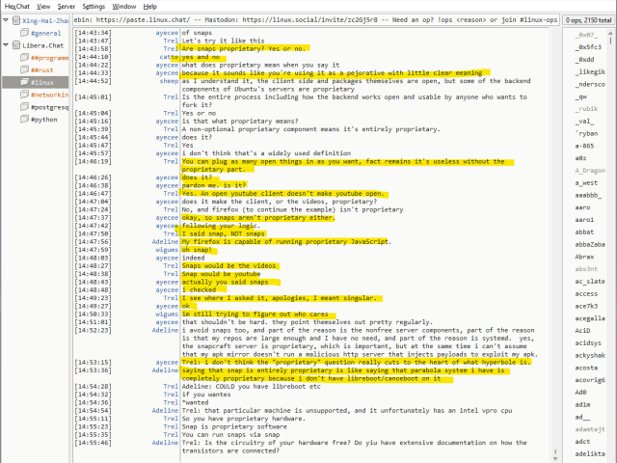Viewport: 617px width, 463px height.
Task: Click the ##rust channel icon
Action: click(x=23, y=70)
